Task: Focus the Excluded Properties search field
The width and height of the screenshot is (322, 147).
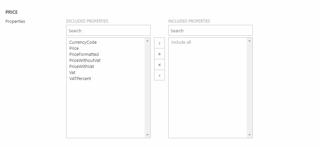Action: (x=108, y=31)
